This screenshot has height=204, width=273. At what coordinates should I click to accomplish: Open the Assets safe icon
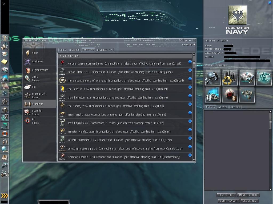coord(5,110)
